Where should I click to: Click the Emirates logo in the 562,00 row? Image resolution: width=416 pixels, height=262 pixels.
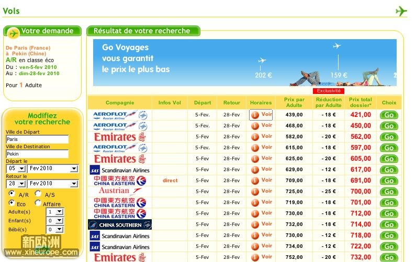coord(120,137)
